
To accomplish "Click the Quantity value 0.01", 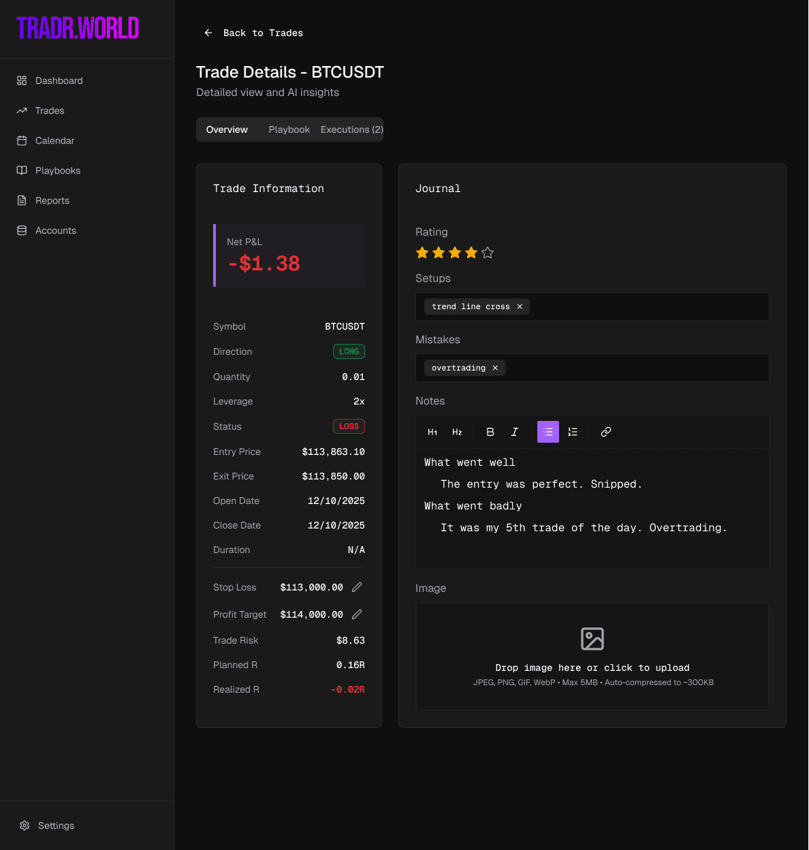I will [x=353, y=377].
